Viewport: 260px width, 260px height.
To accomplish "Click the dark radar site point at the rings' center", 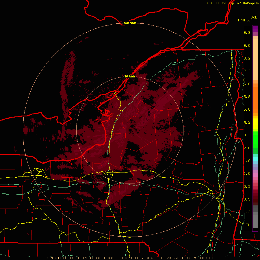I will (130, 130).
